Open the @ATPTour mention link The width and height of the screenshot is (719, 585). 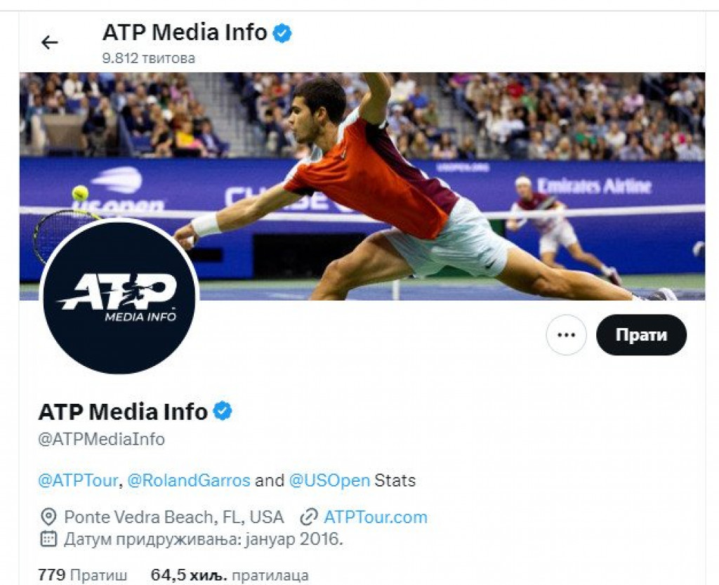(x=78, y=480)
